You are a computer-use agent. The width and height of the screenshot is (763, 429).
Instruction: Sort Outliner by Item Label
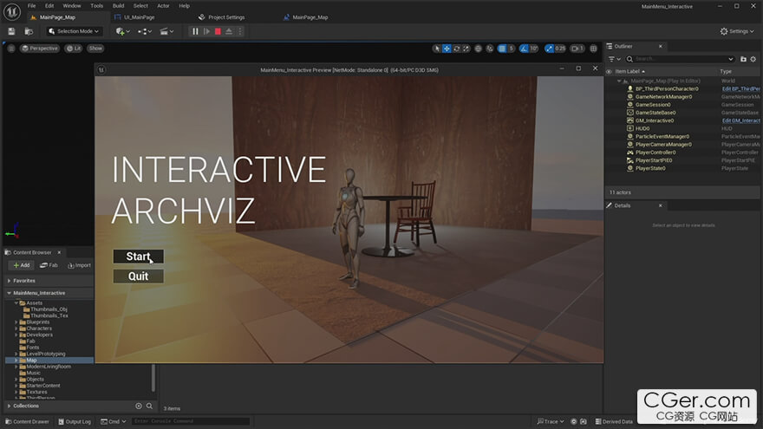[629, 71]
